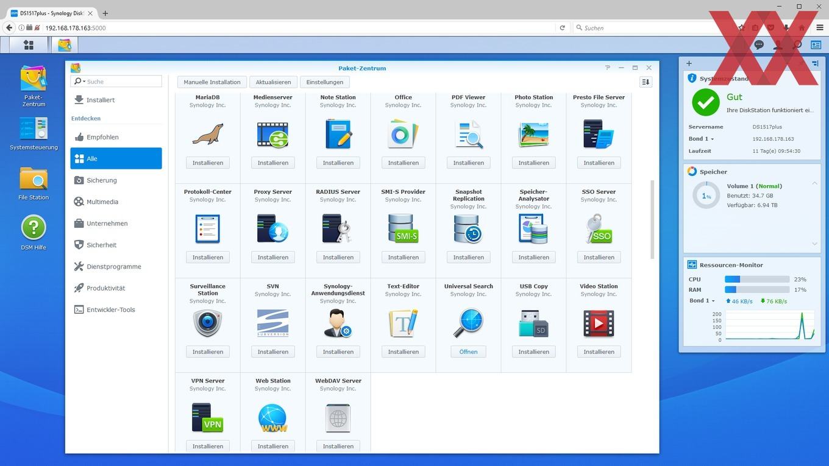
Task: Open the DSM main menu grid button
Action: [28, 45]
